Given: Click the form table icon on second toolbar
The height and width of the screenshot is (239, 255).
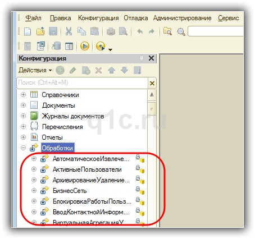Looking at the screenshot, I should 69,46.
